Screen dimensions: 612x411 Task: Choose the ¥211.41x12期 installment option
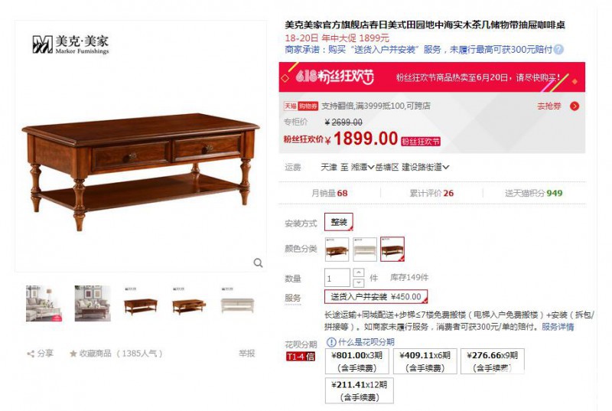[359, 390]
